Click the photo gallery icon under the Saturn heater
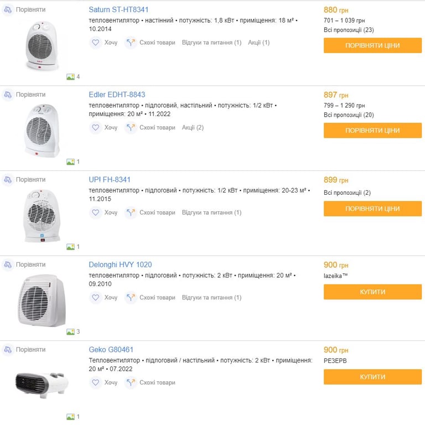Screen dimensions: 425x425 [x=70, y=77]
